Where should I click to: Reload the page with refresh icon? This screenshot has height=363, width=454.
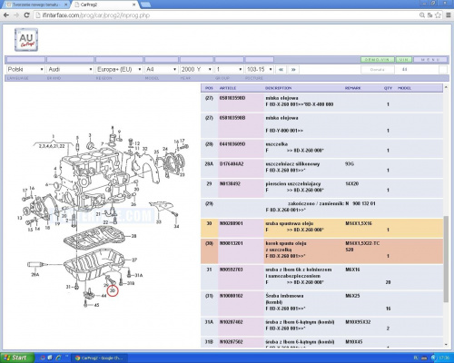click(26, 15)
